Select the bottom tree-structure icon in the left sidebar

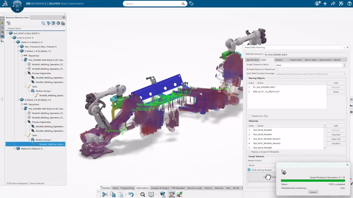coord(2,41)
